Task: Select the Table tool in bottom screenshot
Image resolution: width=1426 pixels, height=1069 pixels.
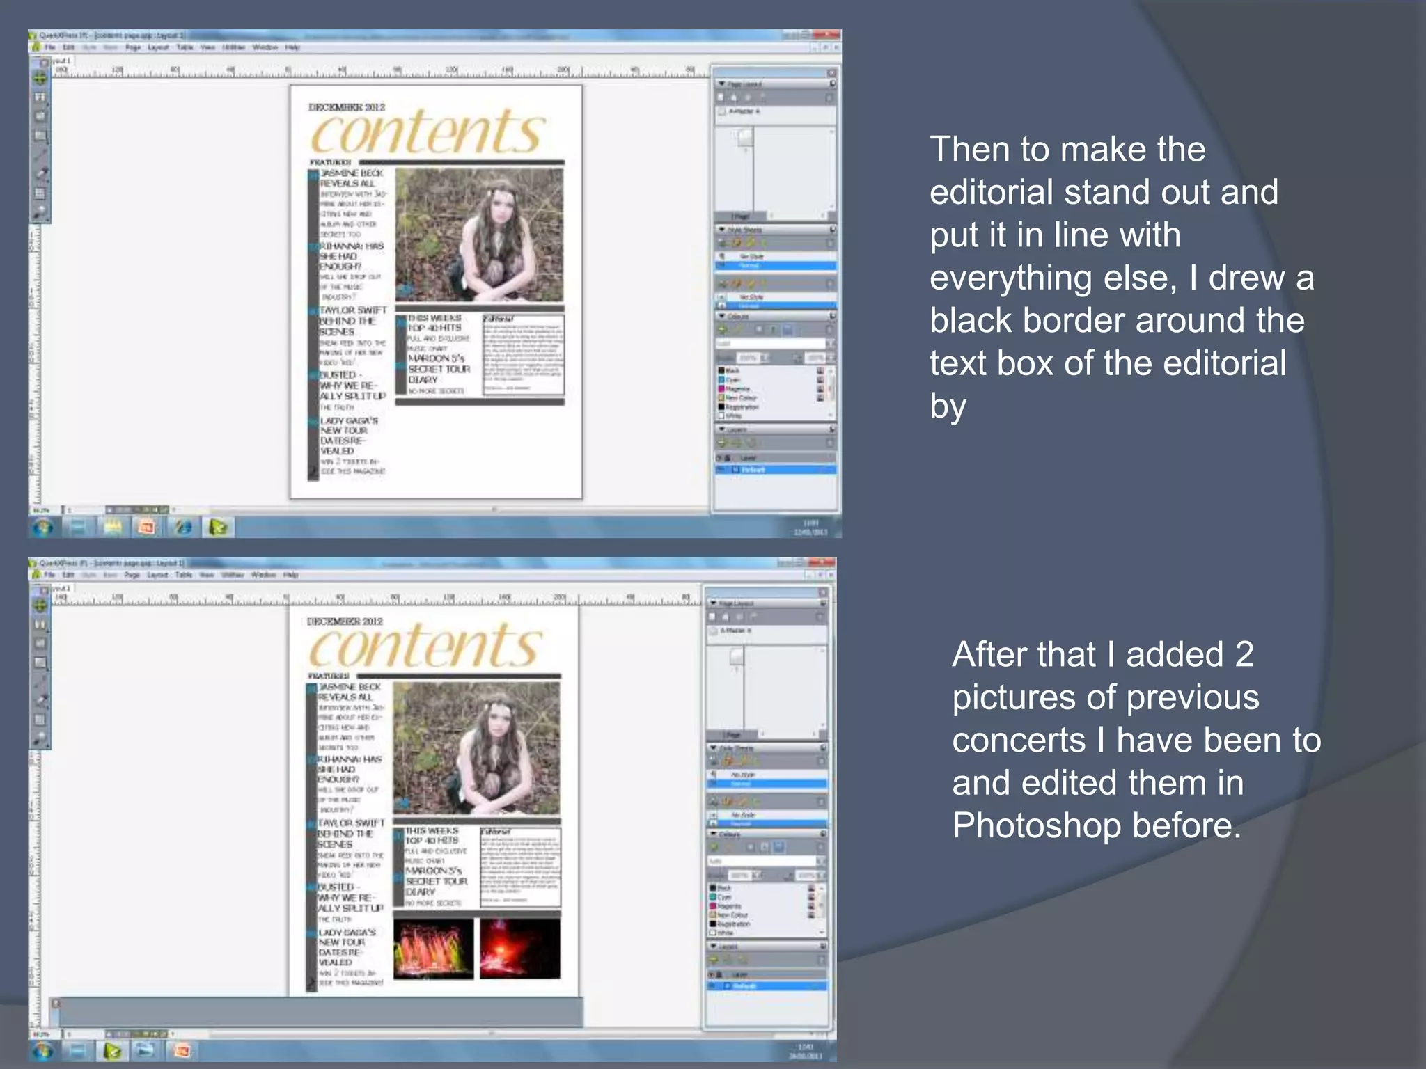Action: (41, 720)
